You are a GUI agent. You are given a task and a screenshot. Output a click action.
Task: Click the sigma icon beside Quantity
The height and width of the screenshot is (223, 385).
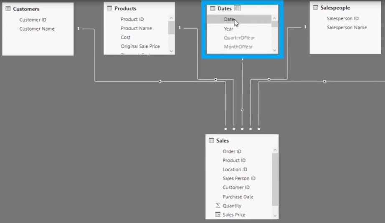click(x=218, y=205)
